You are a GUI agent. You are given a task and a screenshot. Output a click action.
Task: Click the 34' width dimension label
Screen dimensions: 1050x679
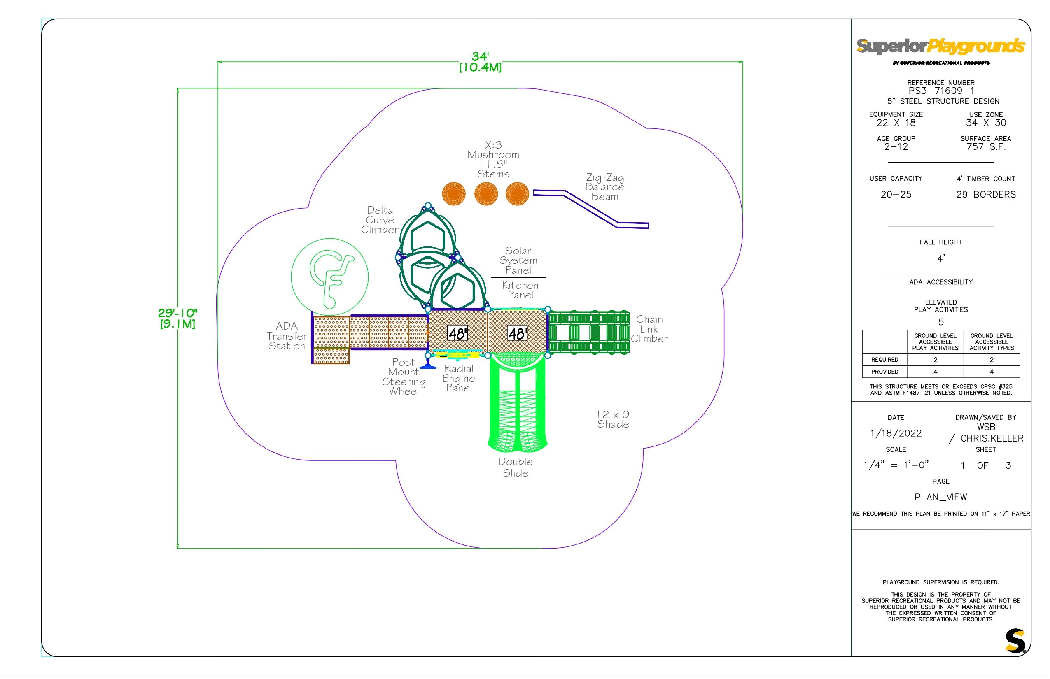(x=480, y=56)
